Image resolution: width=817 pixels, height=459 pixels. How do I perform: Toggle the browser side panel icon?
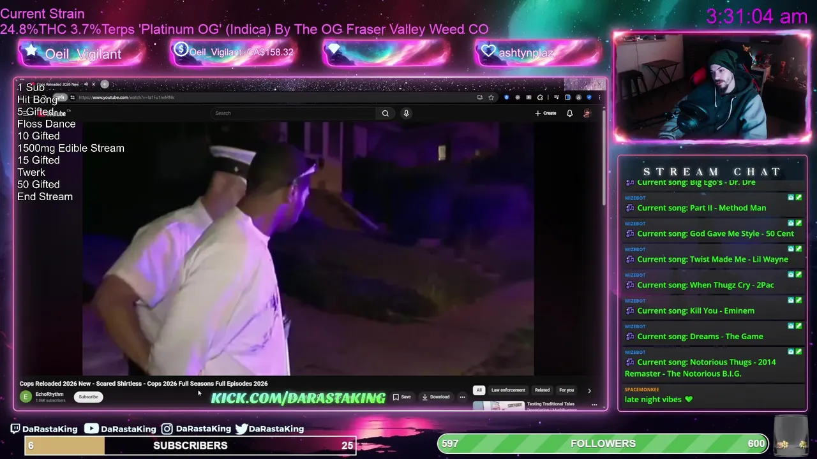[x=567, y=98]
